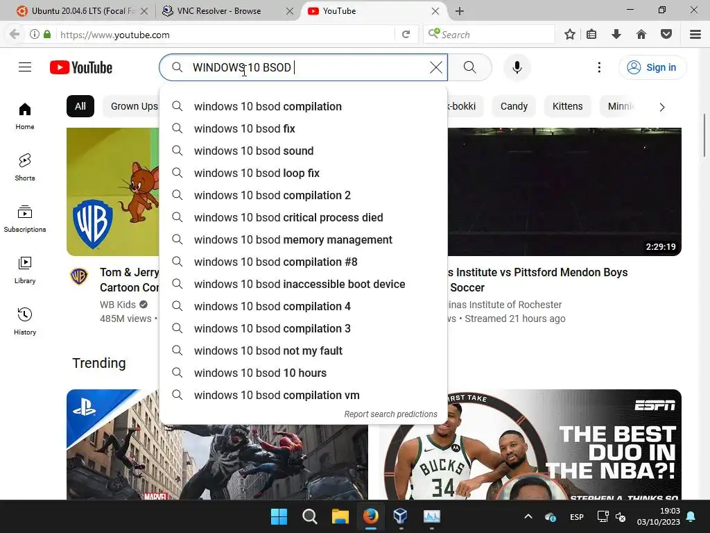This screenshot has height=533, width=710.
Task: Select the Candy filter chip
Action: click(514, 106)
